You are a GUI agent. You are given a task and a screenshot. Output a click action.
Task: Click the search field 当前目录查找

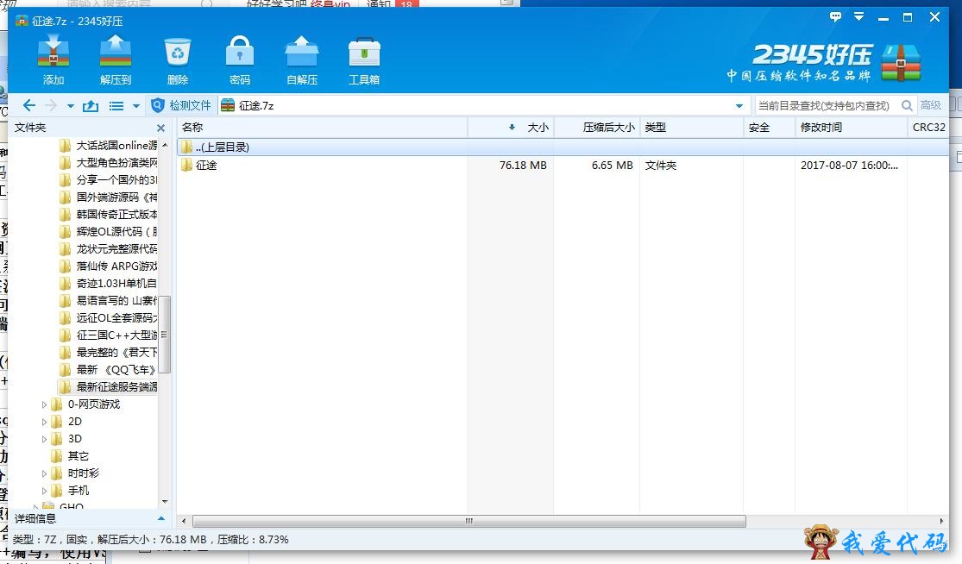coord(825,105)
